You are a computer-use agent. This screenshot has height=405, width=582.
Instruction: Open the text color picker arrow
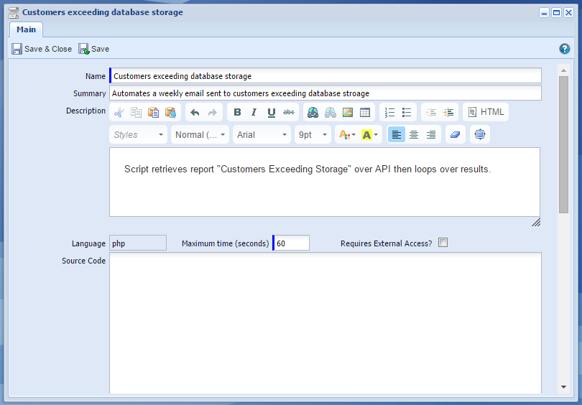click(354, 134)
